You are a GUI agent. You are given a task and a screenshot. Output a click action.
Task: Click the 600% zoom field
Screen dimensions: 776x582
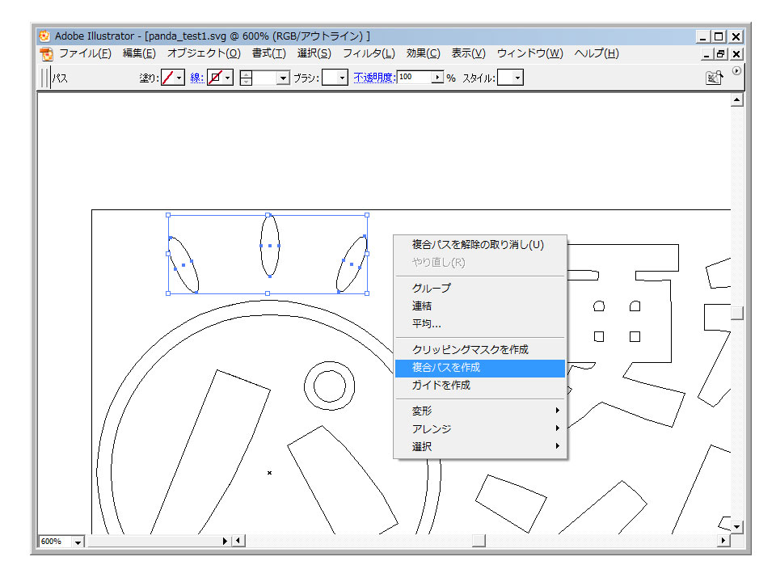click(x=55, y=542)
